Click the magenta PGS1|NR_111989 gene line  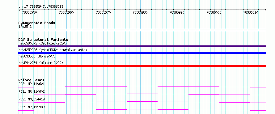[142, 110]
